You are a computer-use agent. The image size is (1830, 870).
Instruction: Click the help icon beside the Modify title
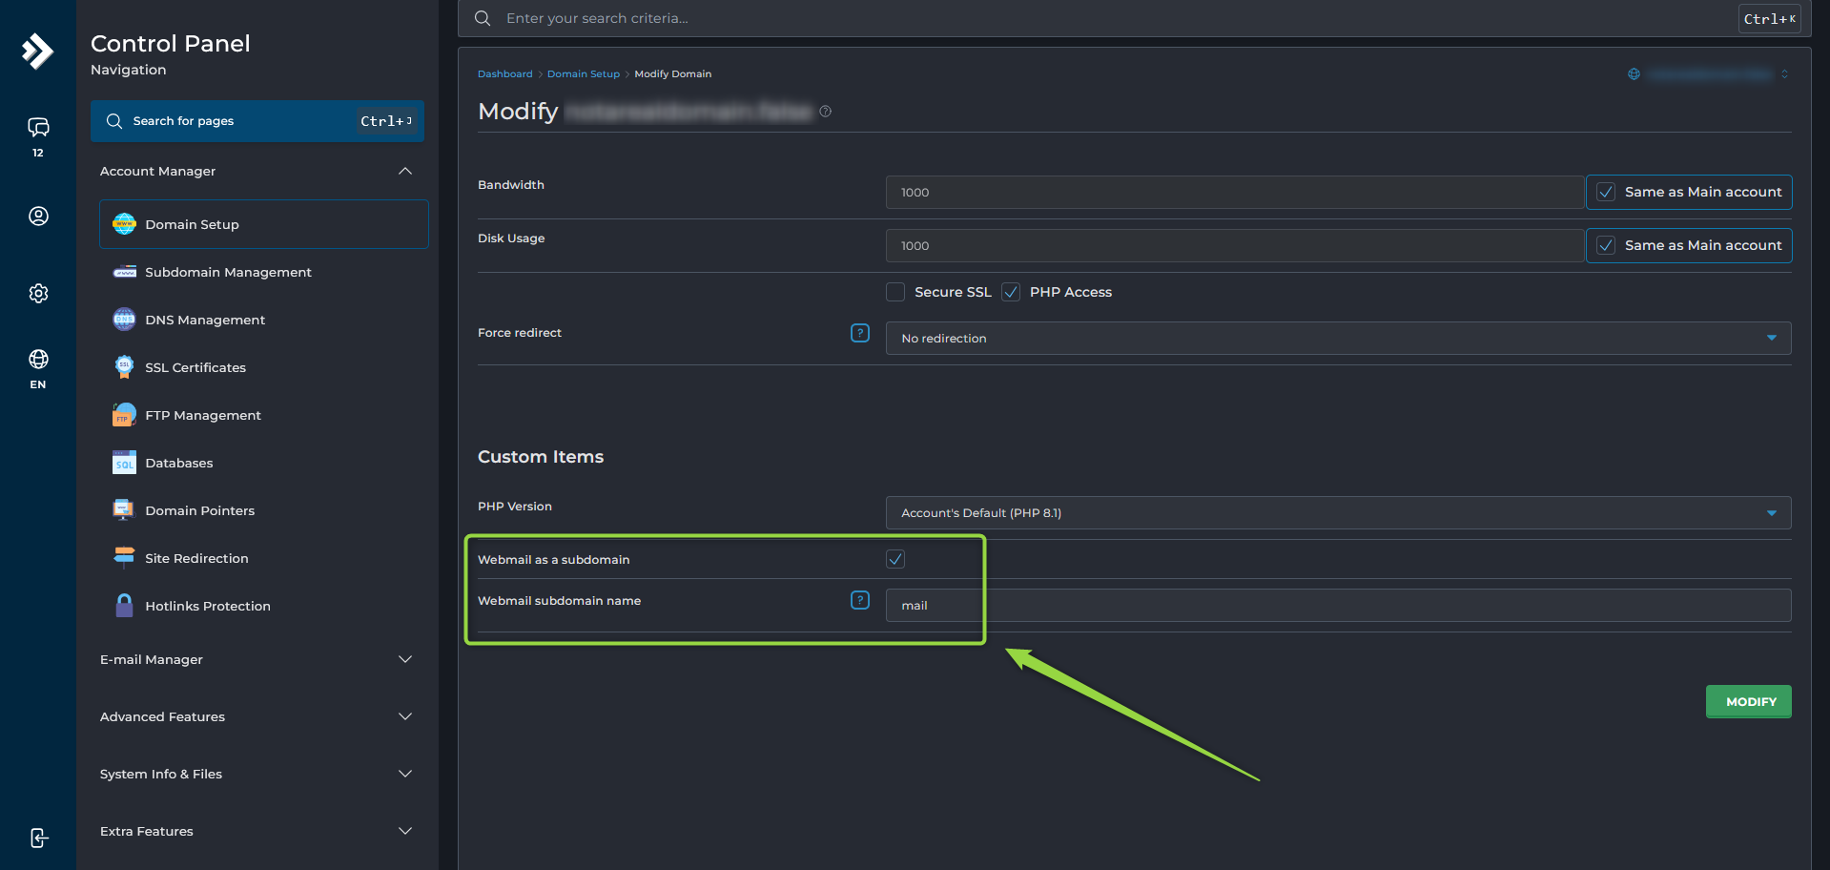(x=826, y=112)
